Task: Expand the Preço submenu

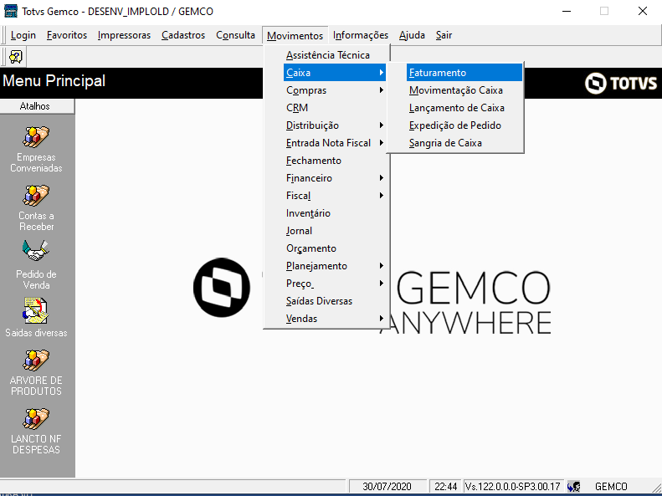Action: pyautogui.click(x=335, y=284)
